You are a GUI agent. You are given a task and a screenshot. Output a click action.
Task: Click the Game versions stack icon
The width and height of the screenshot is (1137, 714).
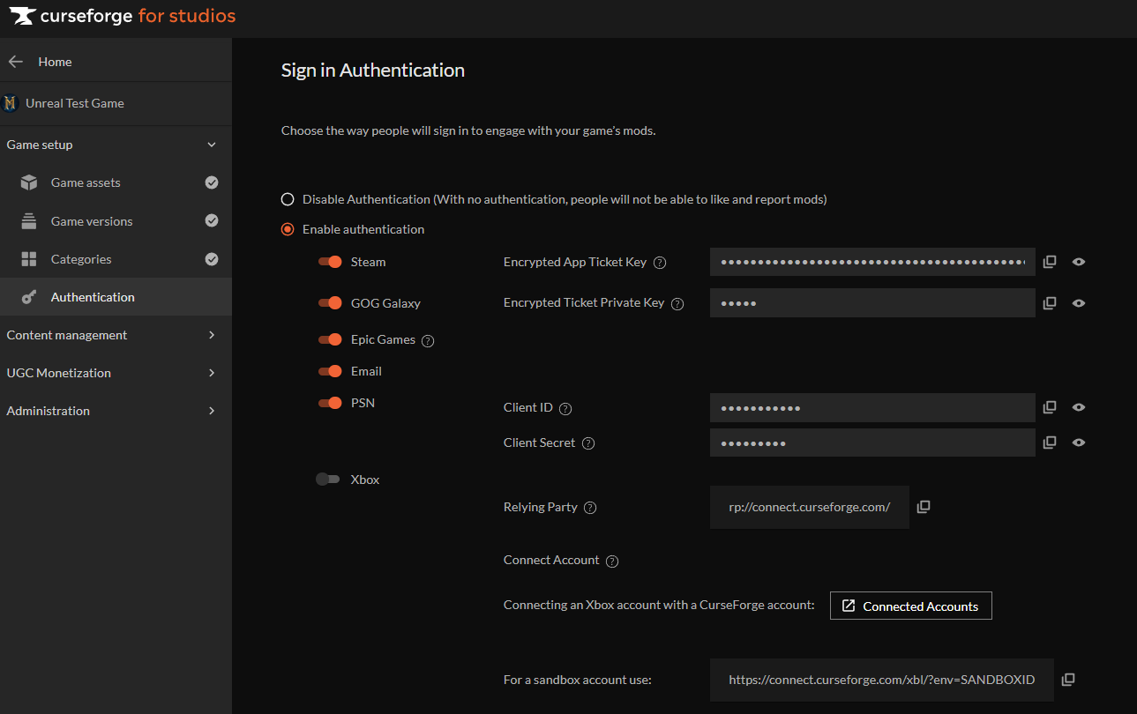(29, 221)
